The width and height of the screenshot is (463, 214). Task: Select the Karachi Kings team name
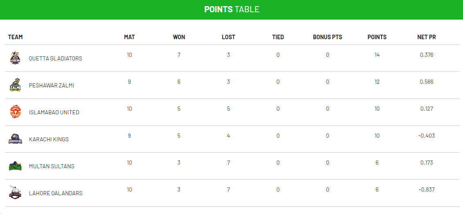pos(49,139)
